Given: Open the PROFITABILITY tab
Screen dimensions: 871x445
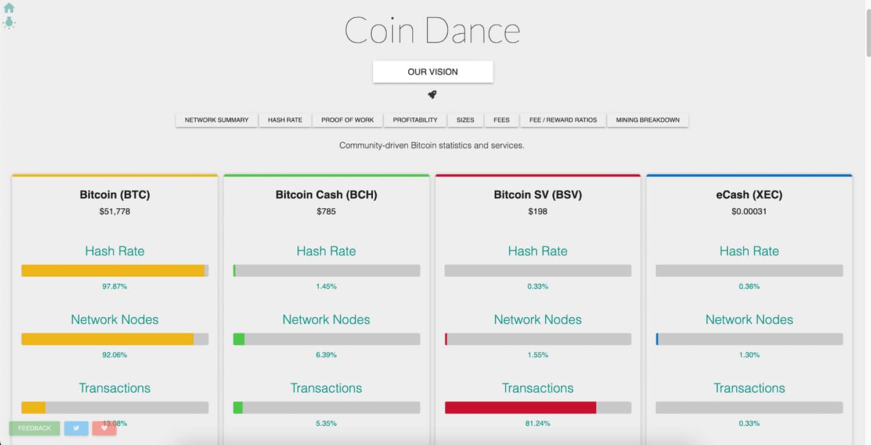Looking at the screenshot, I should [415, 120].
